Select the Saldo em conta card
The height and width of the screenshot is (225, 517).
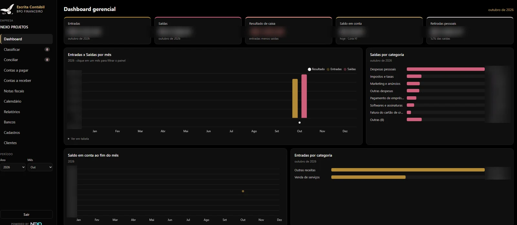click(379, 30)
